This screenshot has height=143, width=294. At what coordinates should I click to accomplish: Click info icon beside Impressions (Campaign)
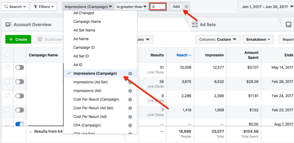(x=130, y=74)
